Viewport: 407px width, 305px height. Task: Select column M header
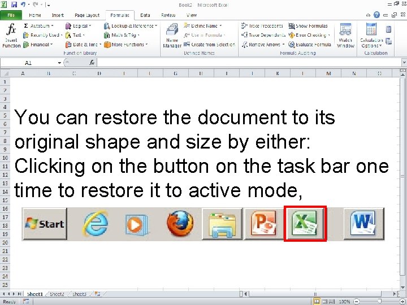(x=328, y=73)
